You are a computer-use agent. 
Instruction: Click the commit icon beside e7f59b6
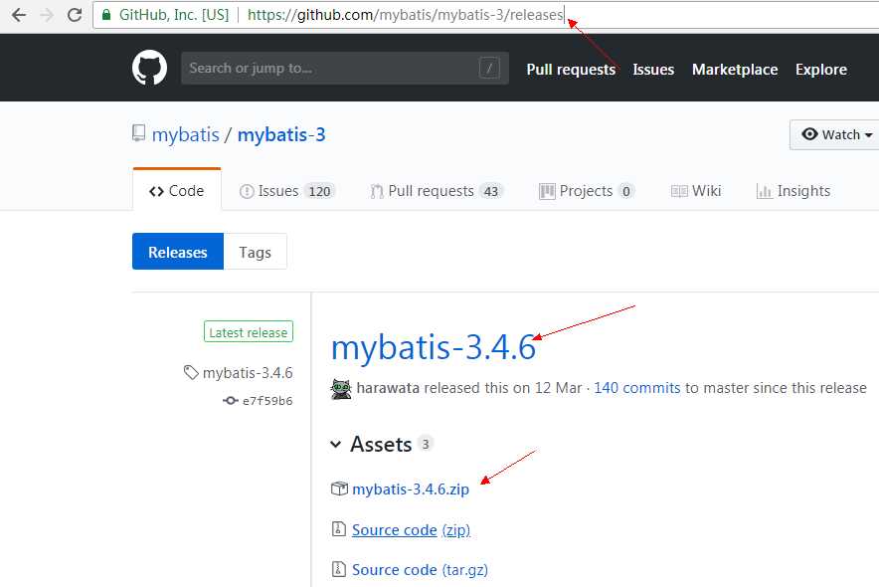[230, 400]
